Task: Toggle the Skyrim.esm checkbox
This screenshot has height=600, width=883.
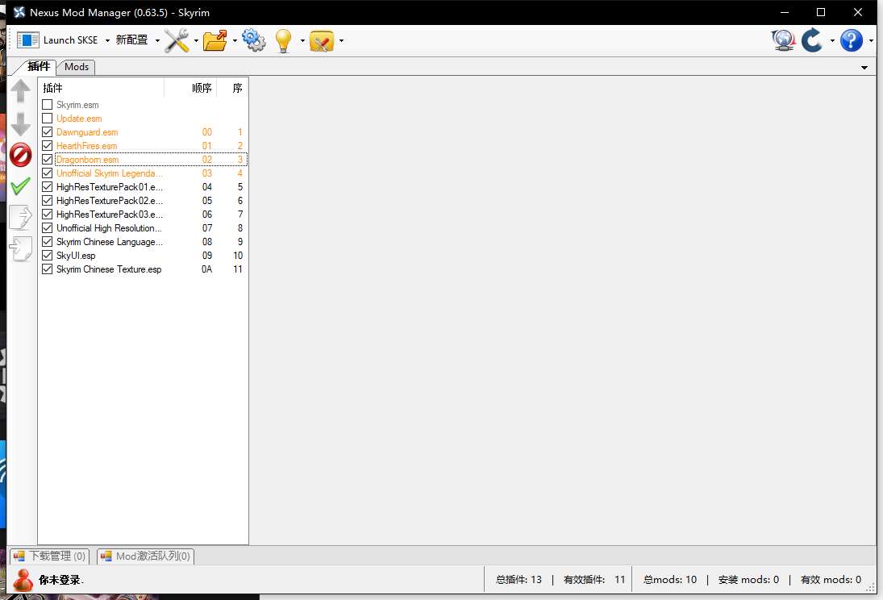Action: pyautogui.click(x=48, y=105)
